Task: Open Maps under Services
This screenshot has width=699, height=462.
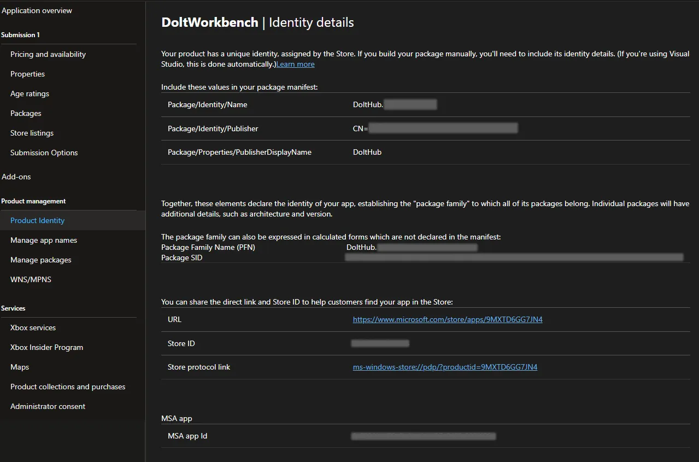Action: (20, 367)
